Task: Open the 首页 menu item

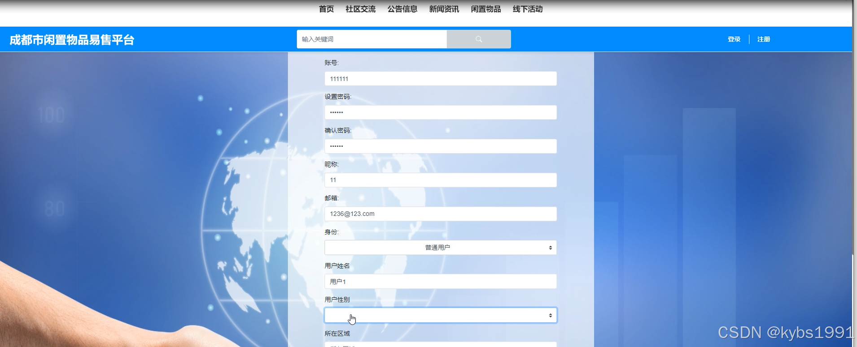Action: click(326, 9)
